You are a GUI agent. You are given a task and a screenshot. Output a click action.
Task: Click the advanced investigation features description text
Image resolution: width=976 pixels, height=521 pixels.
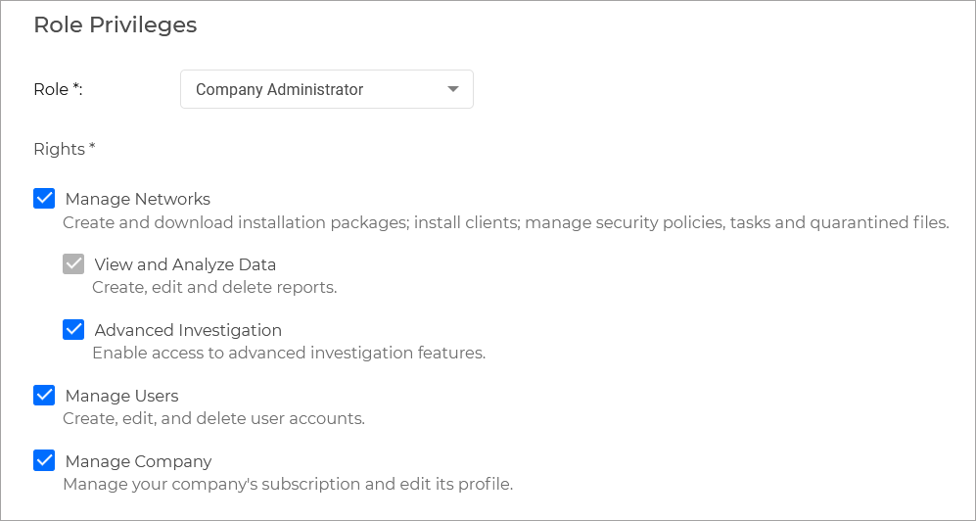pos(289,353)
